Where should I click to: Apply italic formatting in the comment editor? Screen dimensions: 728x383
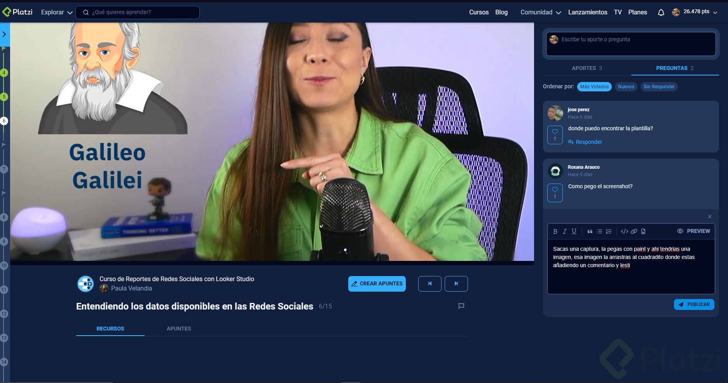point(564,231)
